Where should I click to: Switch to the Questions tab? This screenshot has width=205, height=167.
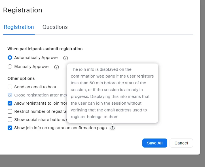click(x=55, y=27)
